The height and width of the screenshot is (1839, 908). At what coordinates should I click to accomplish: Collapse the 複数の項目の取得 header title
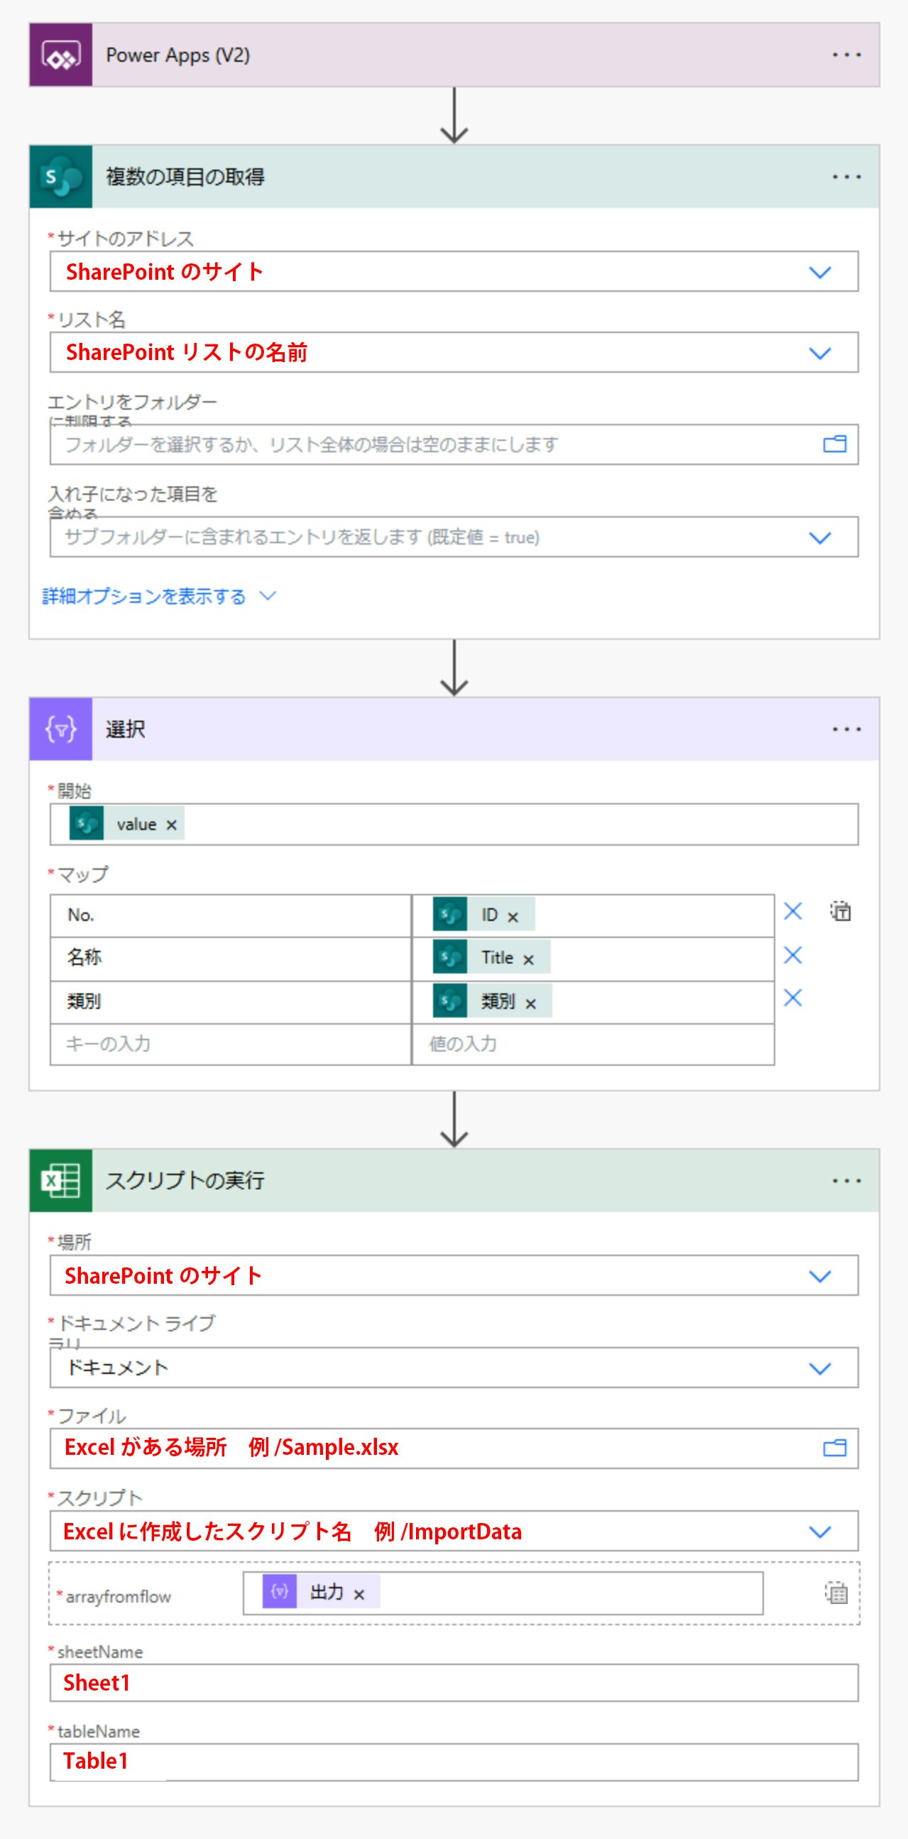coord(185,176)
